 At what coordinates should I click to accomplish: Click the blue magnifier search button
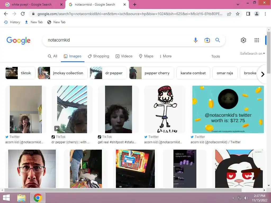[218, 40]
